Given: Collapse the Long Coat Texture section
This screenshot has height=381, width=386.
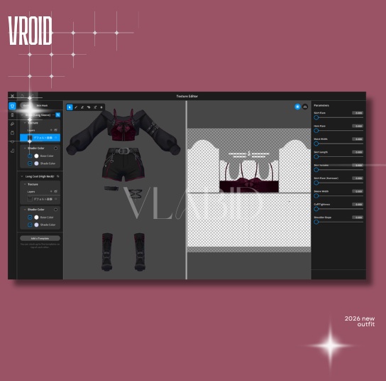Looking at the screenshot, I should 25,184.
